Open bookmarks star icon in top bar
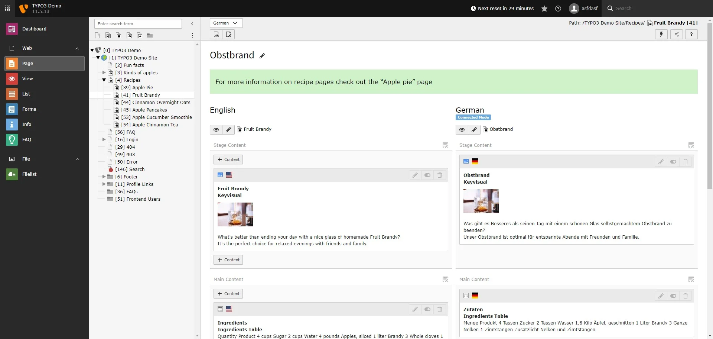Screen dimensions: 713x339 (x=544, y=9)
